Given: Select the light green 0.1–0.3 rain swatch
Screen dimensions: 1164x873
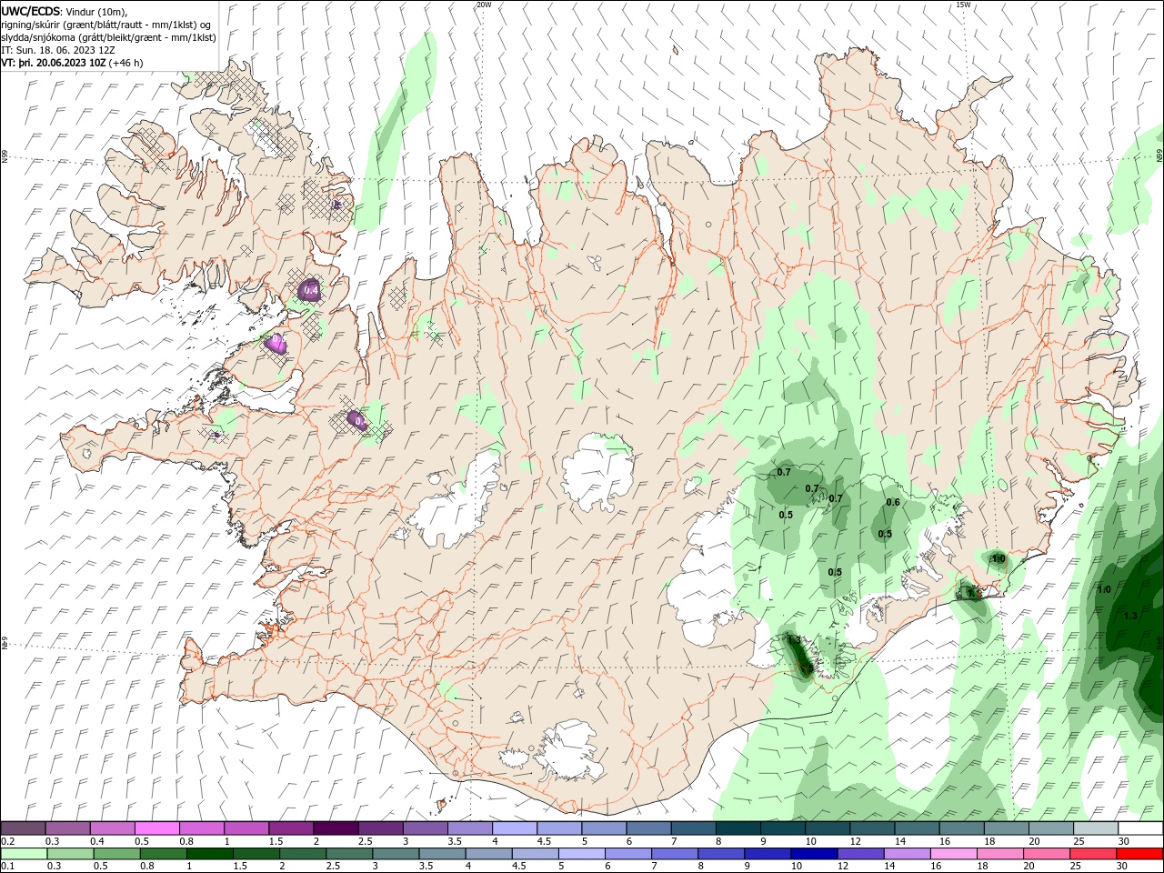Looking at the screenshot, I should coord(24,854).
